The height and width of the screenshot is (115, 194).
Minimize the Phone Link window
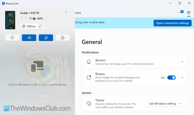click(x=170, y=3)
